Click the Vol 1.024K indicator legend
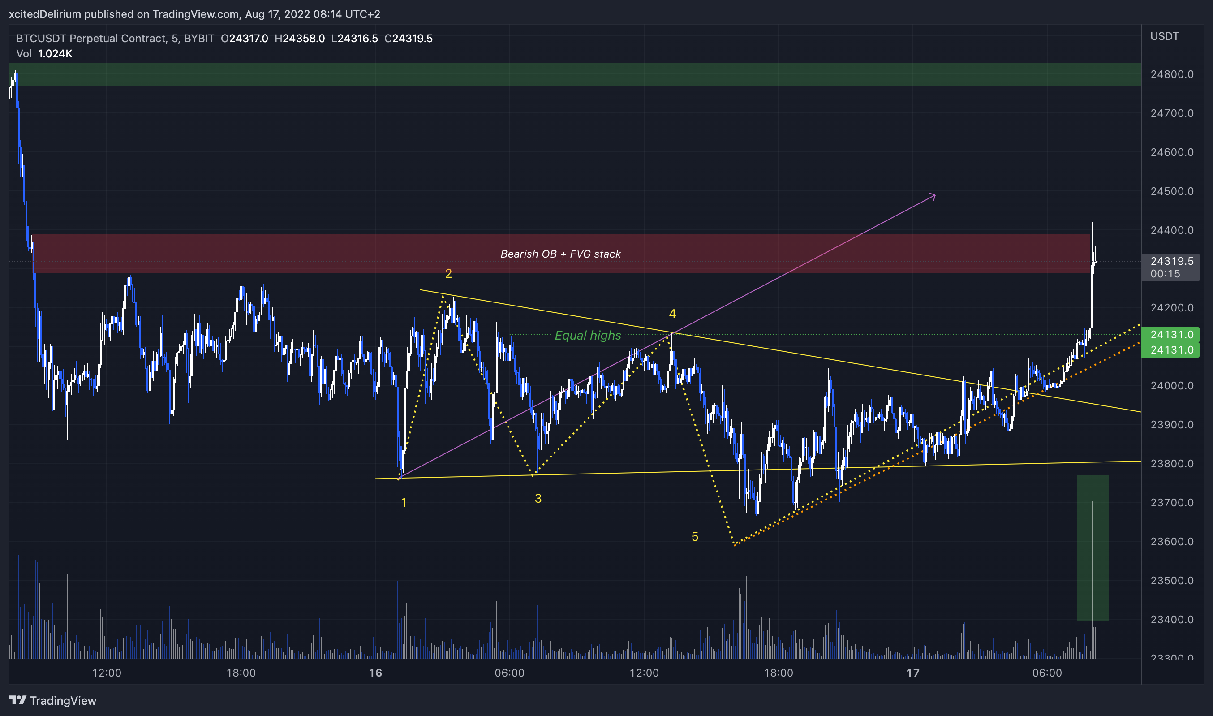1213x716 pixels. 44,54
